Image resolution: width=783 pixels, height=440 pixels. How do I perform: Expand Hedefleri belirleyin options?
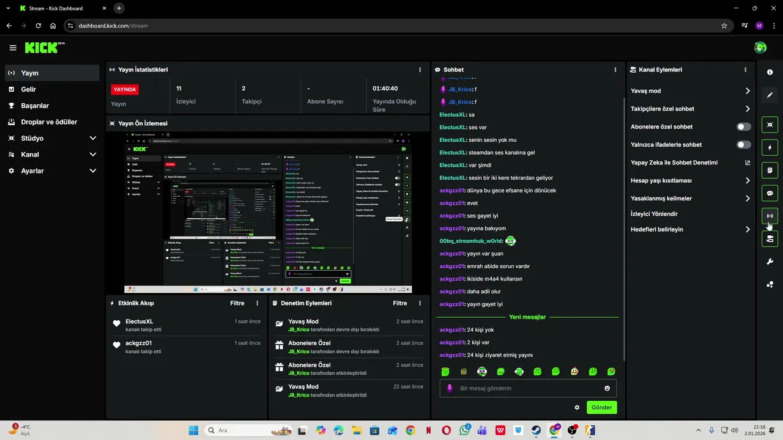click(x=748, y=230)
